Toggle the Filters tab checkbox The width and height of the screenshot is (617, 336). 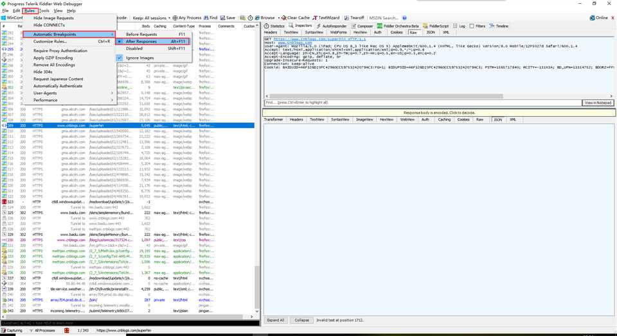471,26
